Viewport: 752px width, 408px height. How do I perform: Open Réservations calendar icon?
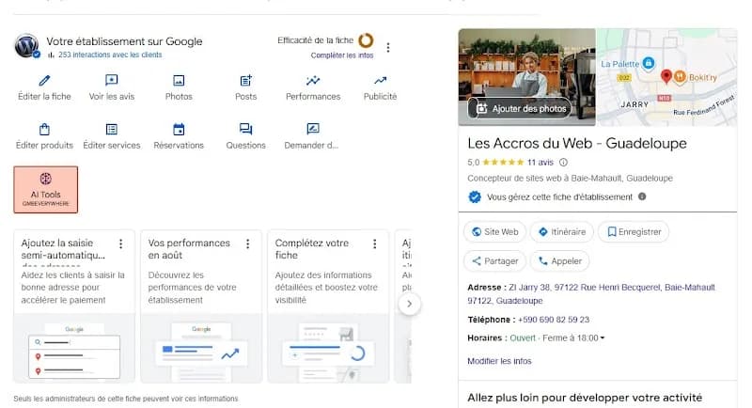179,129
